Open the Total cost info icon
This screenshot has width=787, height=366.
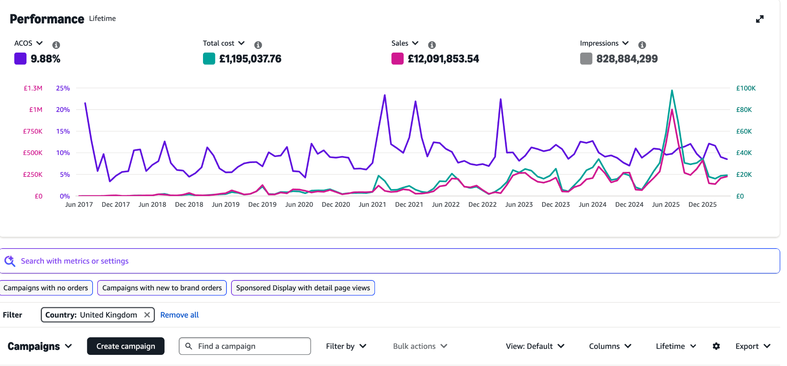(258, 45)
